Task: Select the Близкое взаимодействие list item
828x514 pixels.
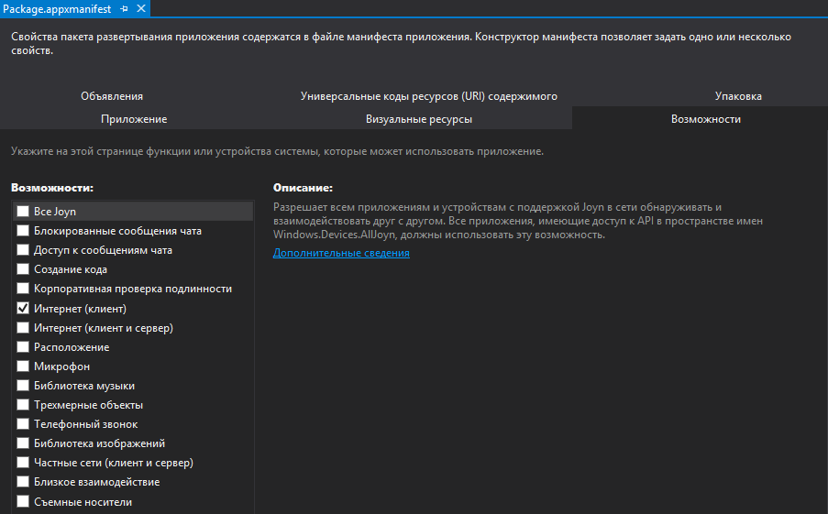Action: coord(96,482)
